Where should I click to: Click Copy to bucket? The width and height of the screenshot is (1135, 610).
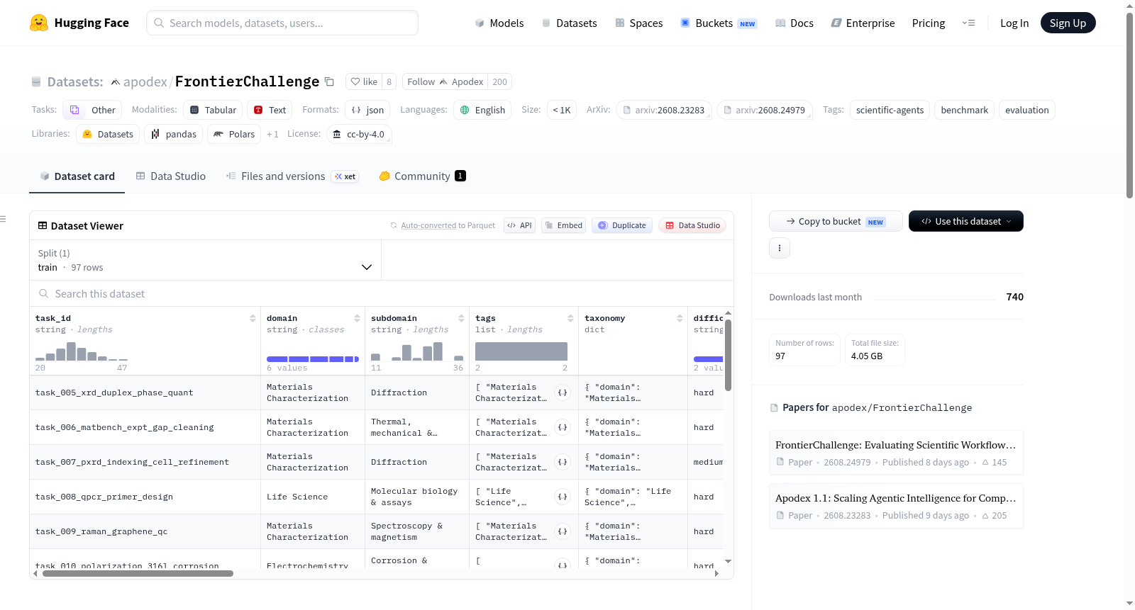pyautogui.click(x=836, y=221)
